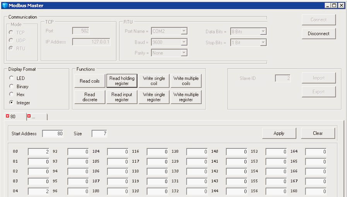
Task: Click register 81 value field
Action: coord(39,161)
